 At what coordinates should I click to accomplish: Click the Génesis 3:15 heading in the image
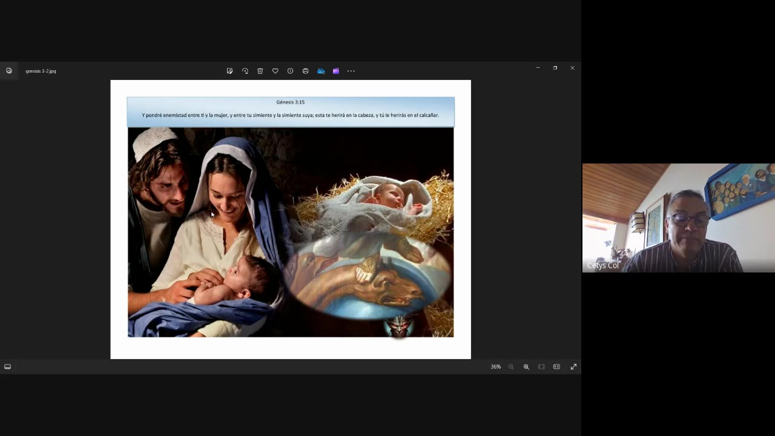pyautogui.click(x=291, y=102)
